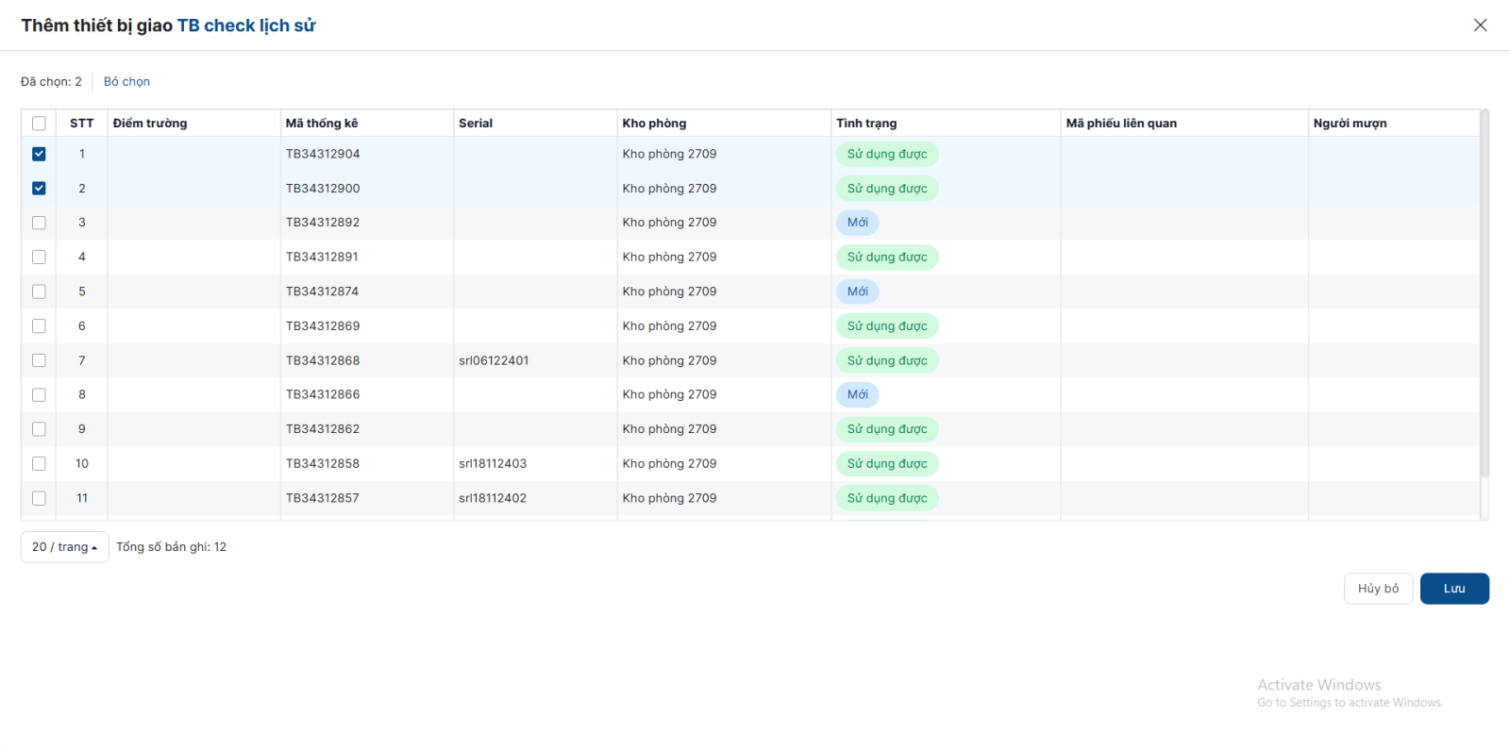The height and width of the screenshot is (749, 1510).
Task: Tick checkbox for device TB34312868
Action: coord(39,360)
